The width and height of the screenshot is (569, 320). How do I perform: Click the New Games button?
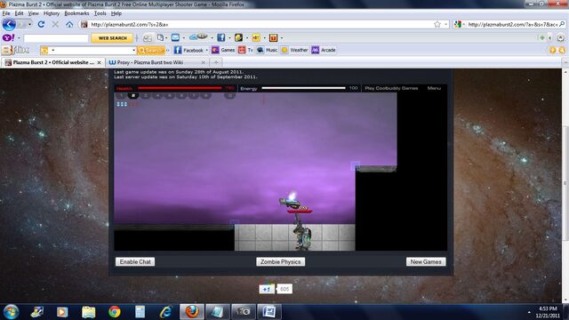(426, 261)
